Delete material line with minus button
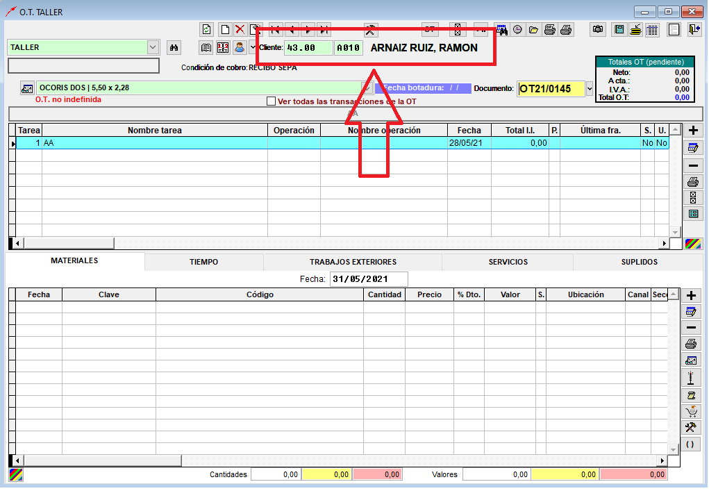 click(x=691, y=327)
